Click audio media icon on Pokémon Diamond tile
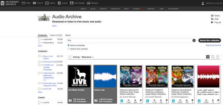 (x=122, y=101)
